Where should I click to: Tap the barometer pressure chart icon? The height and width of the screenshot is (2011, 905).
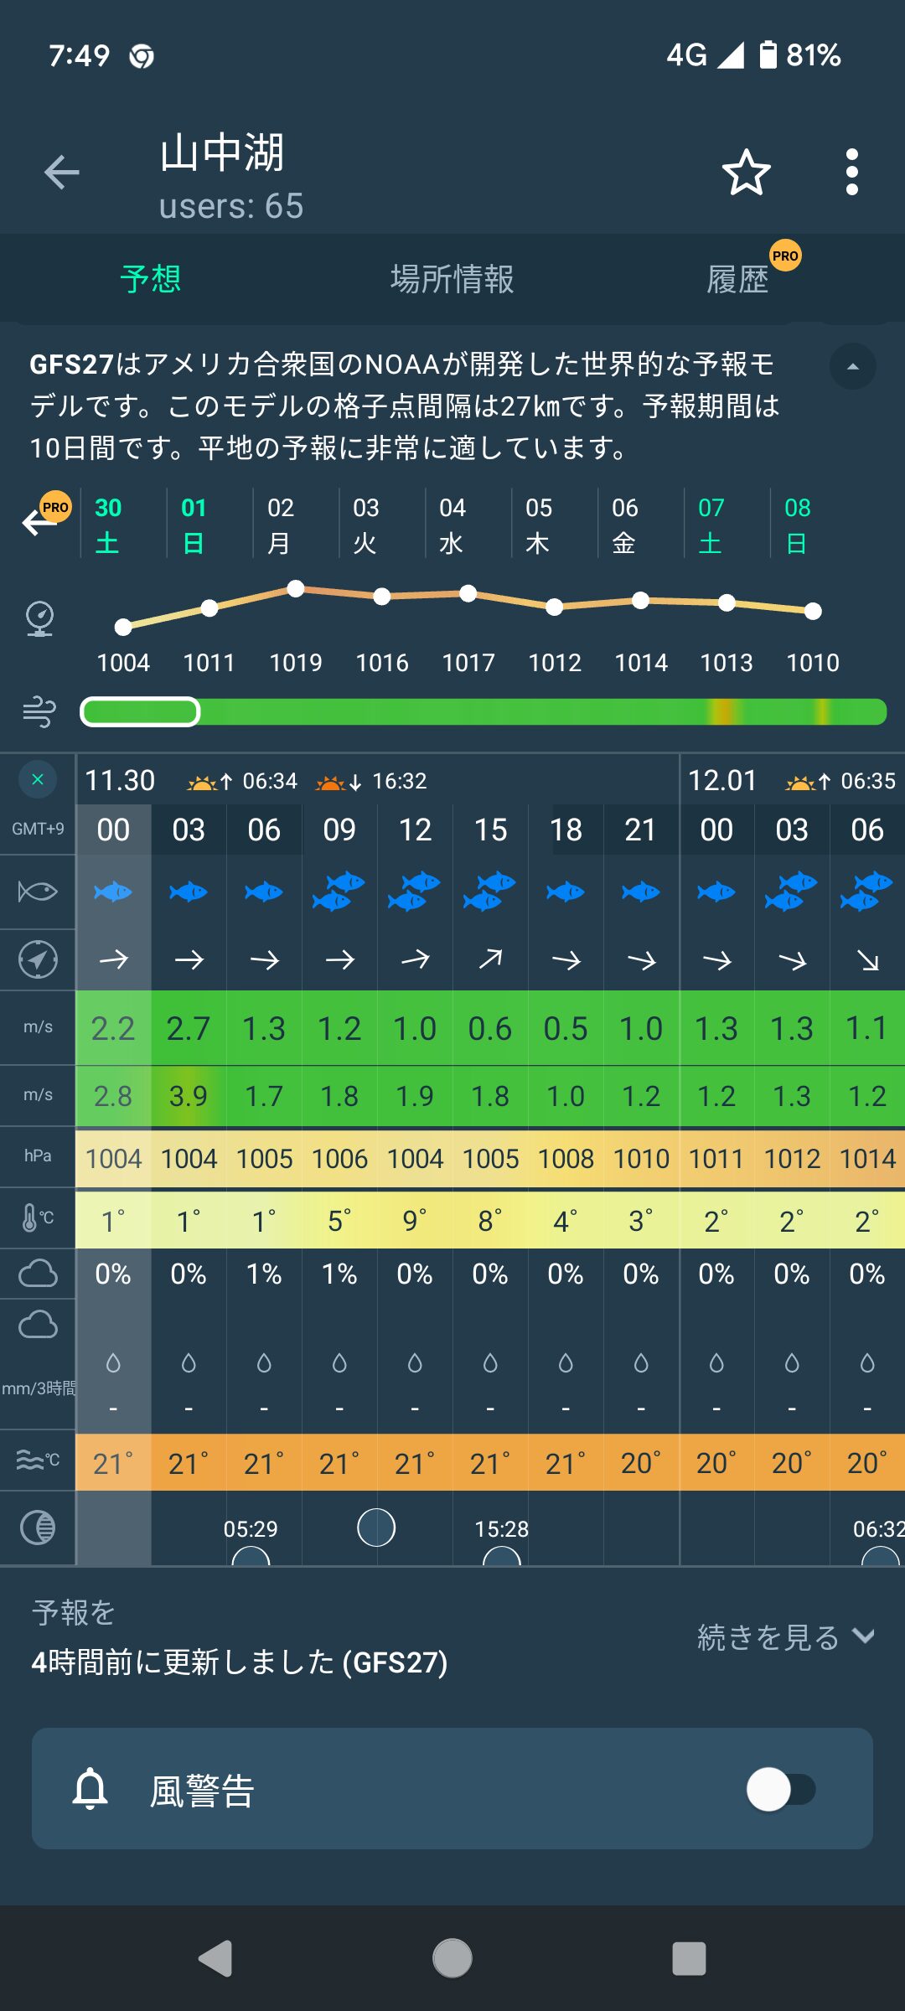[39, 619]
